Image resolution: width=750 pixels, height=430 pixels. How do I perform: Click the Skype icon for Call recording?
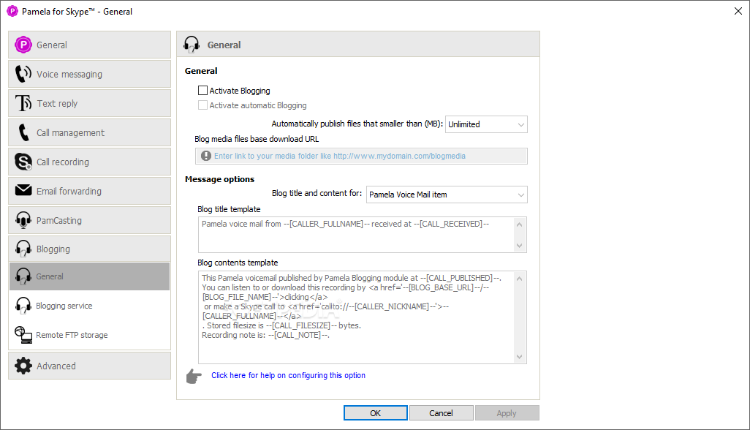(23, 162)
